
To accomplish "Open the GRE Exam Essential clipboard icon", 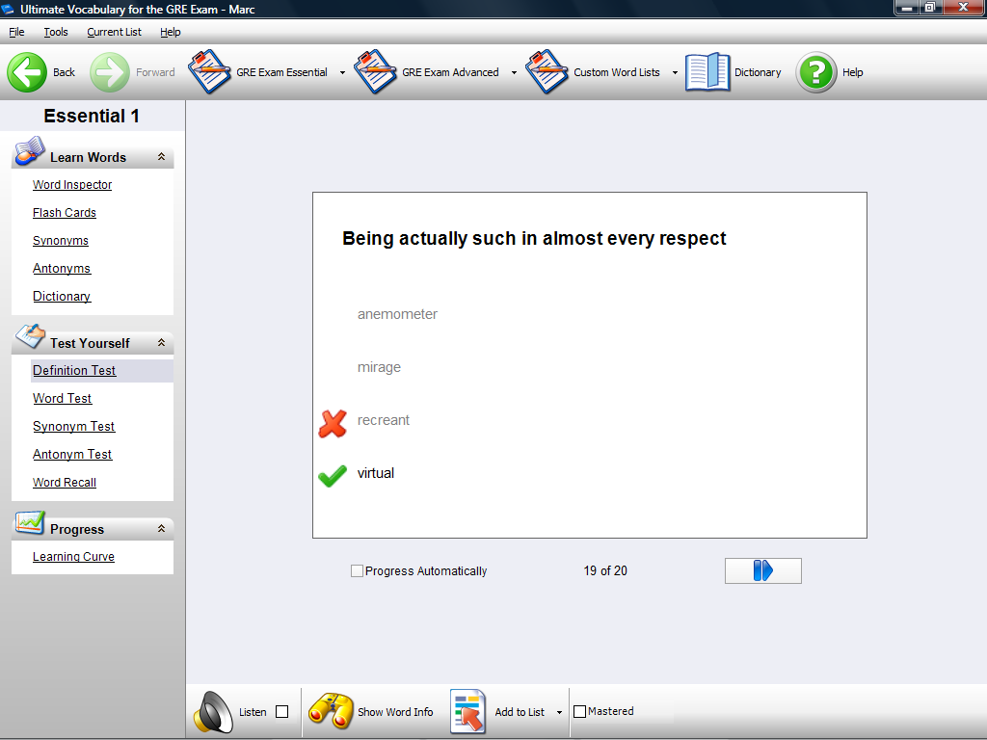I will 209,71.
